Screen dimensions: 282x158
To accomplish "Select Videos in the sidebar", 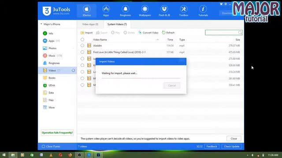I will pyautogui.click(x=57, y=70).
